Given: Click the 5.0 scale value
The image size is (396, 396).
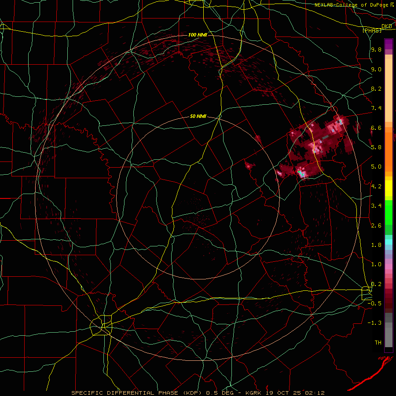Looking at the screenshot, I should point(376,167).
